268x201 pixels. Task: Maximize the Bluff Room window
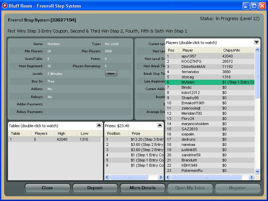point(254,6)
